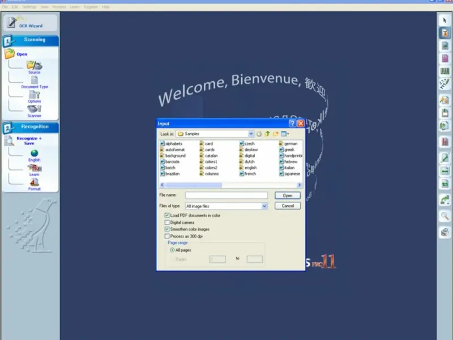This screenshot has height=340, width=453.
Task: Click the green fit-to-width arrow tool
Action: [445, 171]
